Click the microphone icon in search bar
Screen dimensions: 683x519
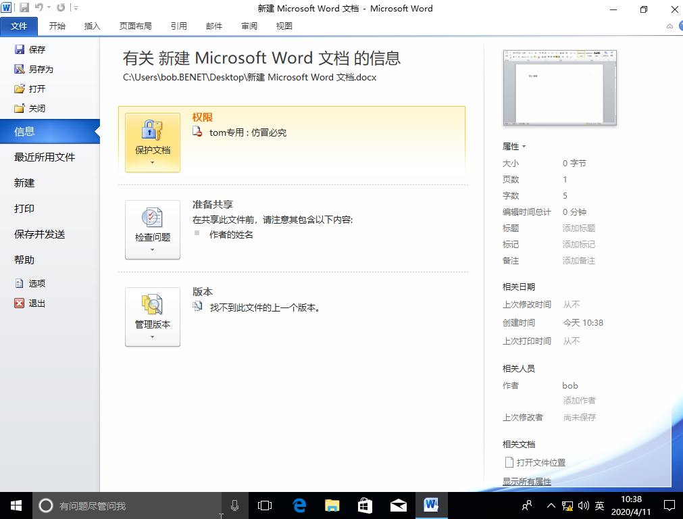click(234, 505)
